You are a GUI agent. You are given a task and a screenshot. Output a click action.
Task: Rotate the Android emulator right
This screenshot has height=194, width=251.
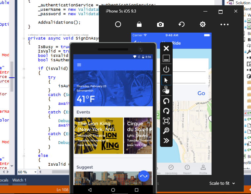coord(166,111)
